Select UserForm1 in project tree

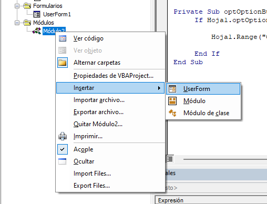point(57,14)
